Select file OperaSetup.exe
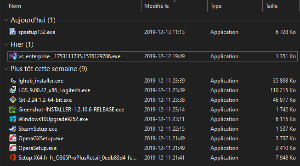The width and height of the screenshot is (300, 166). point(37,148)
